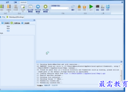Image resolution: width=130 pixels, height=92 pixels.
Task: Switch to the 开始 document tab
Action: tap(3, 17)
